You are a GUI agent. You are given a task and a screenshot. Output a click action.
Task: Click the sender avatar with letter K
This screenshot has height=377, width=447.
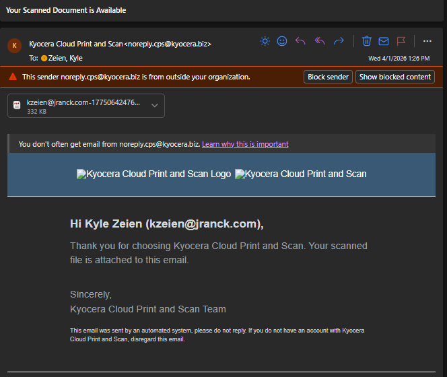[x=14, y=45]
